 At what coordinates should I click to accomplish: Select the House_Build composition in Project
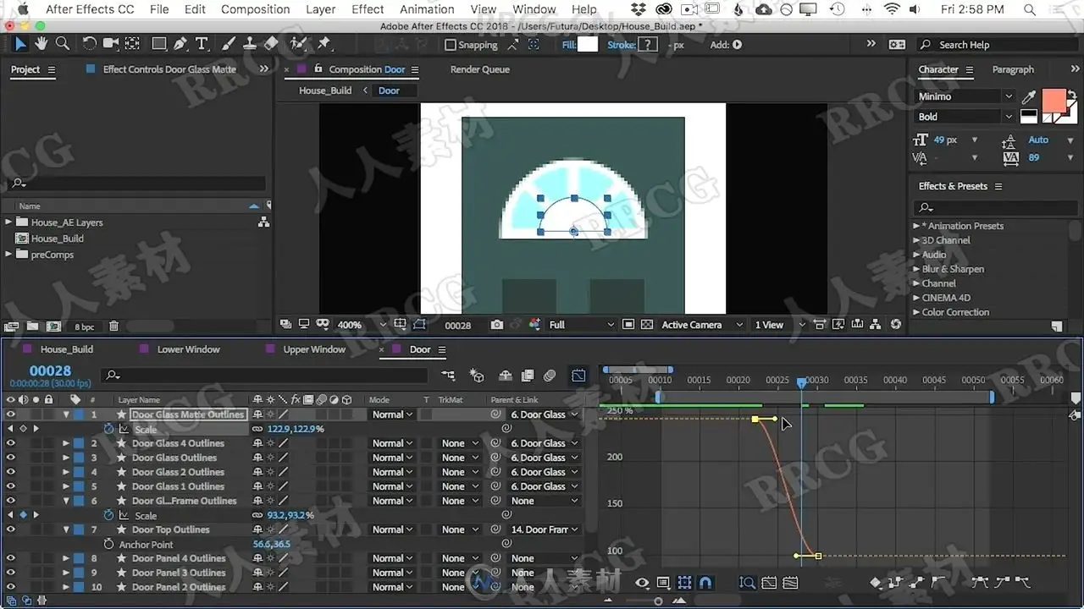point(58,239)
